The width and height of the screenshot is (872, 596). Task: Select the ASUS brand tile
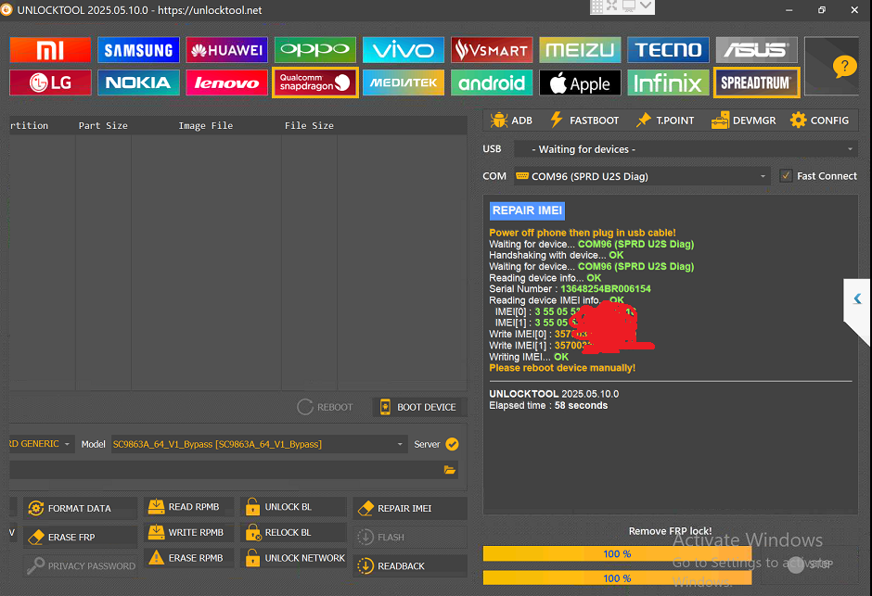(x=756, y=50)
